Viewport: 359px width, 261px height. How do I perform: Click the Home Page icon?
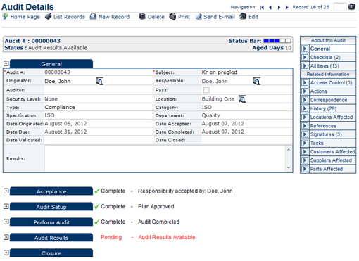pyautogui.click(x=5, y=17)
